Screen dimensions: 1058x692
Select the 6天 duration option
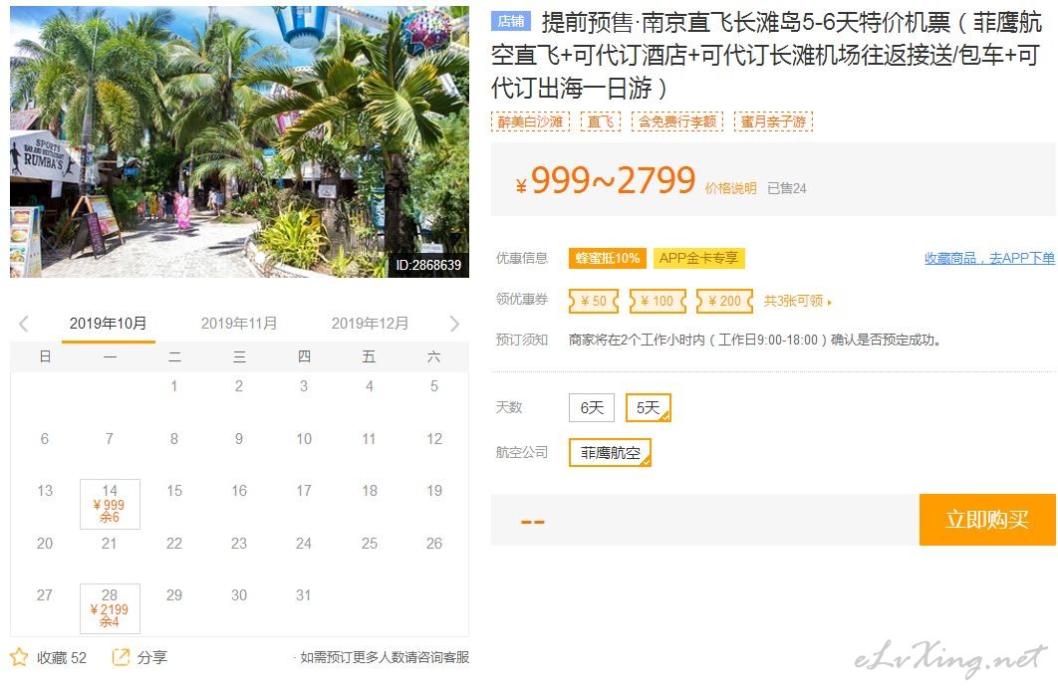pyautogui.click(x=592, y=407)
